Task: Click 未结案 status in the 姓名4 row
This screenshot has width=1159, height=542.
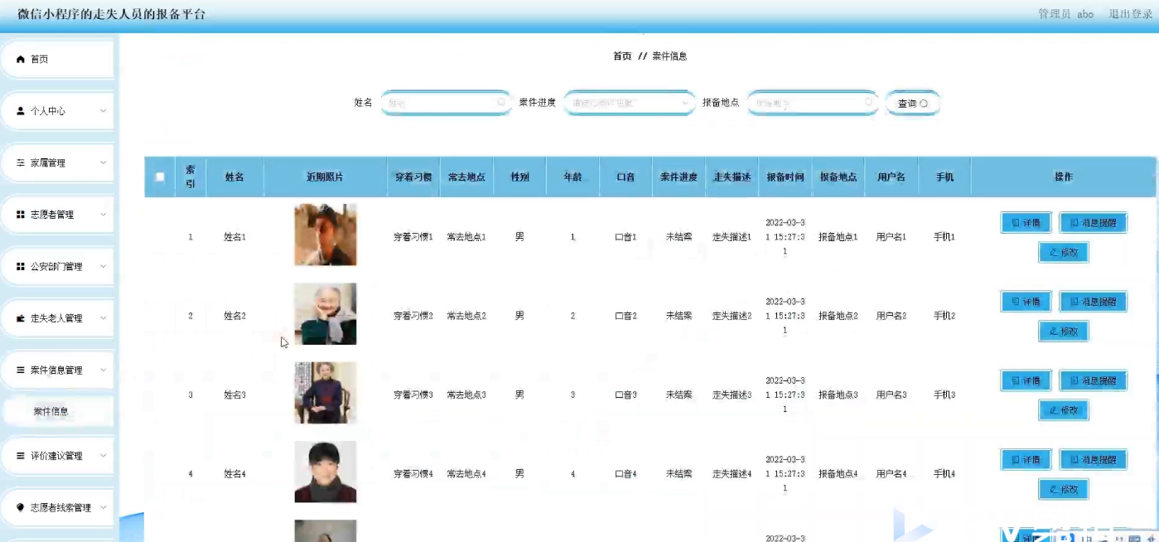Action: pos(679,474)
